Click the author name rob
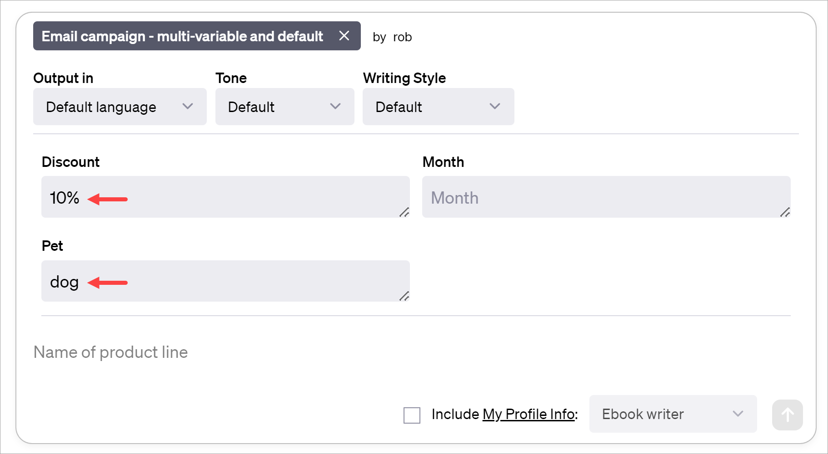 [x=403, y=37]
